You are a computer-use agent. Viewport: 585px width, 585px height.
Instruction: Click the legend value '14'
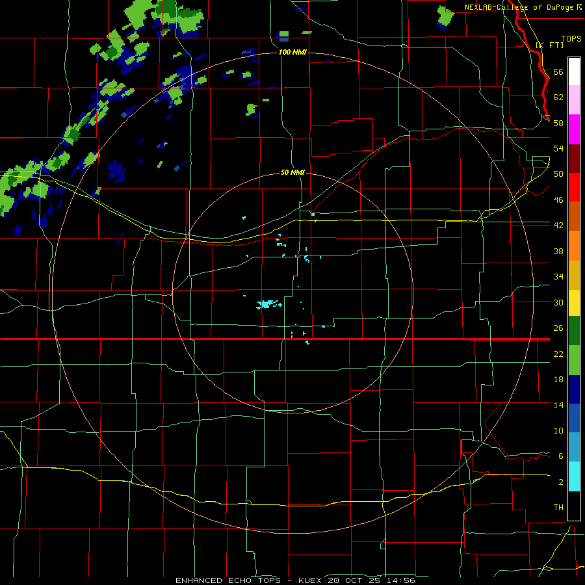click(558, 405)
